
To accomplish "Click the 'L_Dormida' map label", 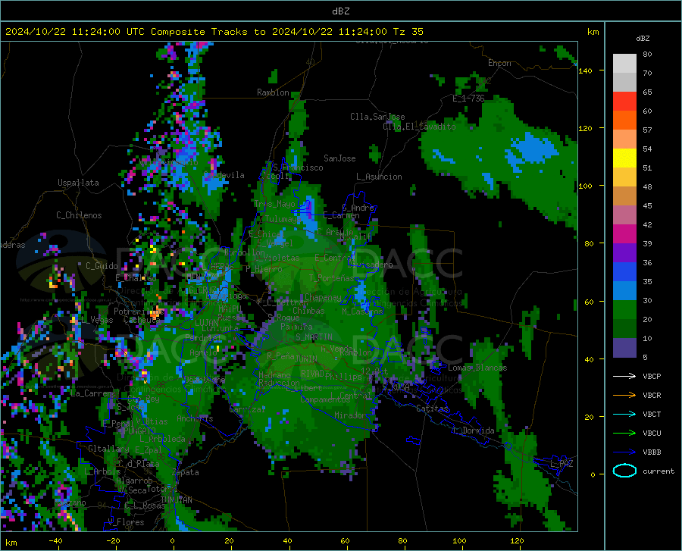I will (x=473, y=430).
